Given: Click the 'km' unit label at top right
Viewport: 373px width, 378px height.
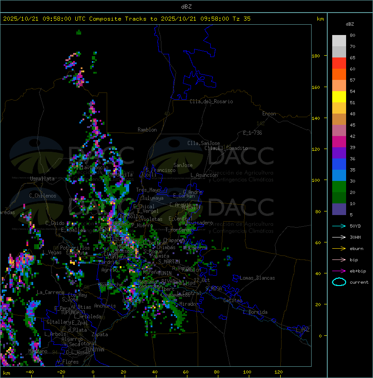Looking at the screenshot, I should click(320, 19).
